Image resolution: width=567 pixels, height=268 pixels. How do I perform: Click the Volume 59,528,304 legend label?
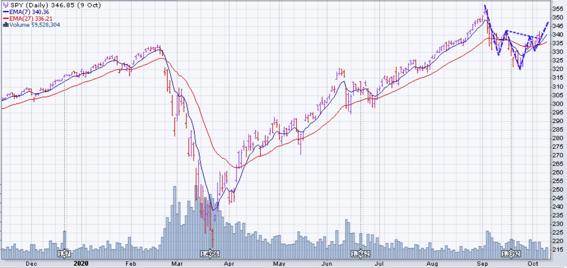(x=35, y=25)
